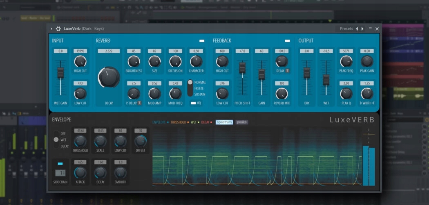Click the FEEDBACK section HIGH CUT knob
429x205 pixels.
point(222,61)
